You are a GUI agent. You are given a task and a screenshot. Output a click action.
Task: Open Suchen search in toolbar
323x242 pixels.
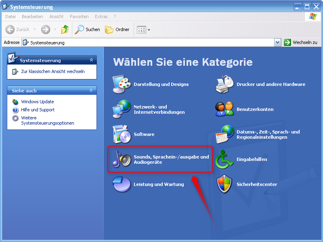pyautogui.click(x=87, y=29)
